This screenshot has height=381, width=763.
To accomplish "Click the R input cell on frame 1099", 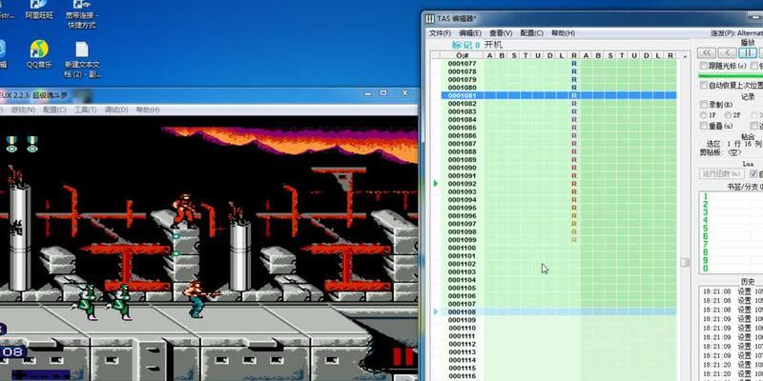I will click(x=574, y=240).
